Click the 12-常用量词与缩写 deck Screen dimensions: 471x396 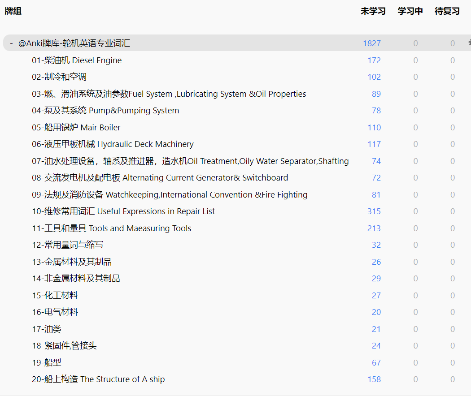tap(68, 245)
